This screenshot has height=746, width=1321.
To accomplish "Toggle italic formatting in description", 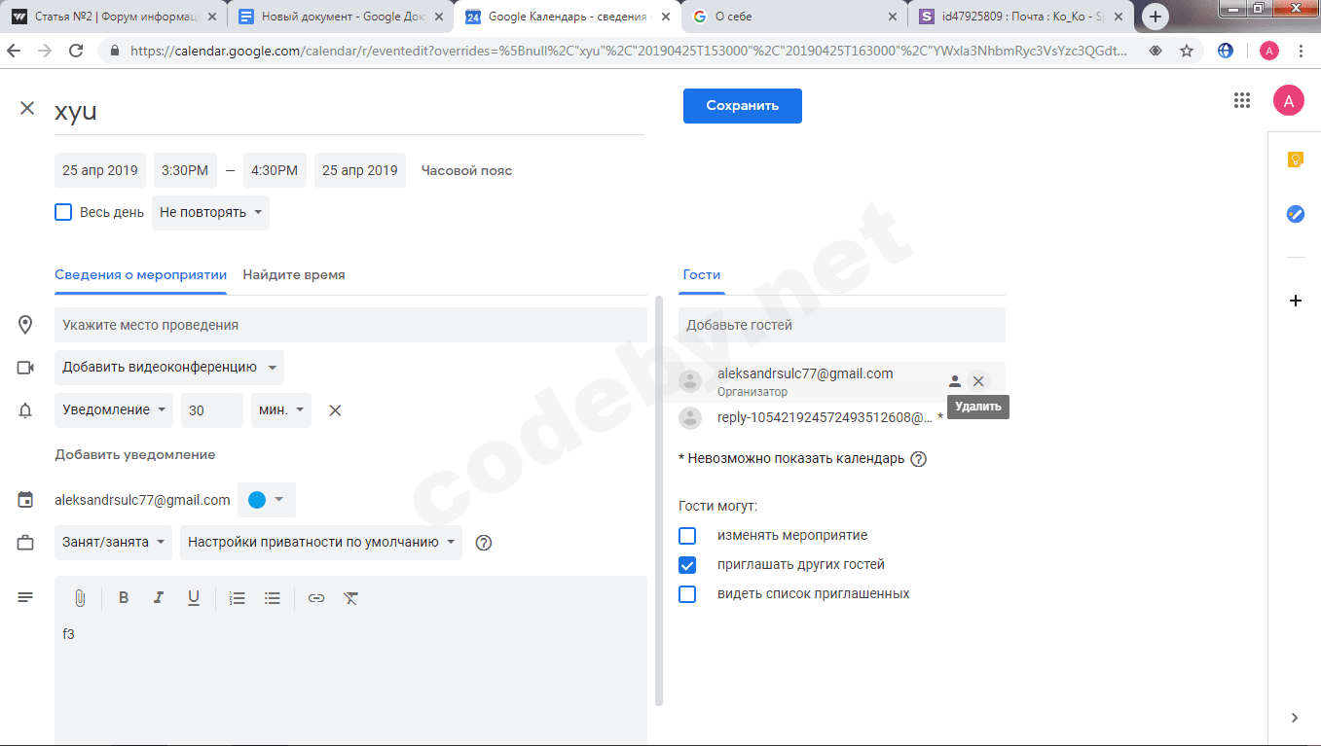I will (159, 598).
